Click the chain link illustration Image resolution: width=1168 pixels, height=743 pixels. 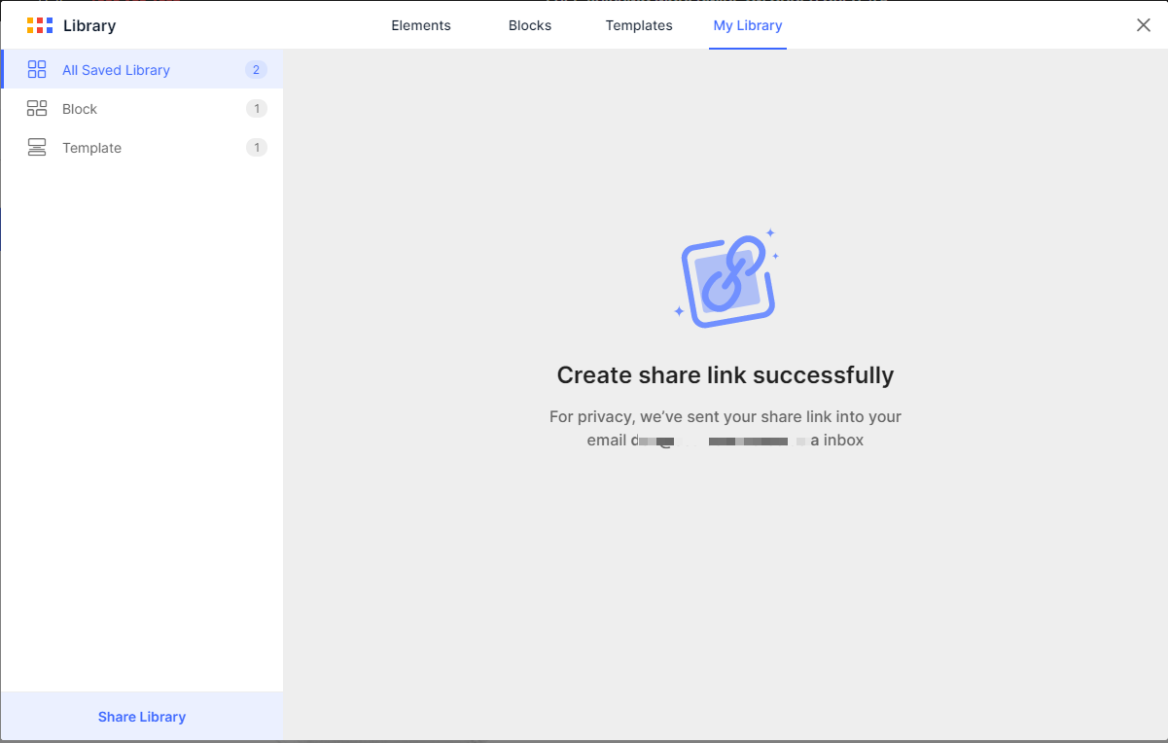point(726,279)
